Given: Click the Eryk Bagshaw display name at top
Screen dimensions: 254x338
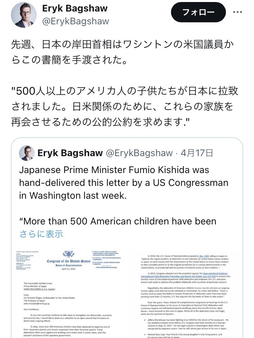Looking at the screenshot, I should 75,8.
